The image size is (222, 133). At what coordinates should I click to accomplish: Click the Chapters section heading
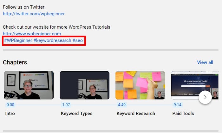[15, 62]
